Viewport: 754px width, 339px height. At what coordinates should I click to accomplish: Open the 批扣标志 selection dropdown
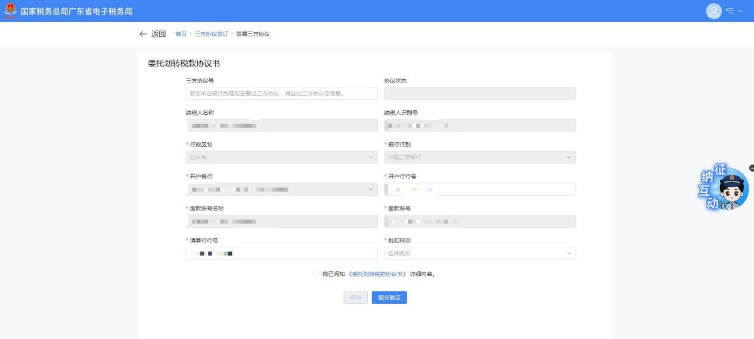(x=480, y=253)
